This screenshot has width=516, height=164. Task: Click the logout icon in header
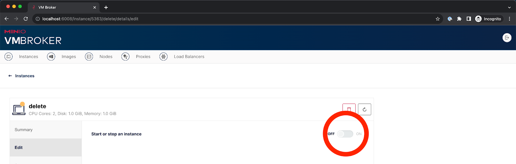coord(507,38)
